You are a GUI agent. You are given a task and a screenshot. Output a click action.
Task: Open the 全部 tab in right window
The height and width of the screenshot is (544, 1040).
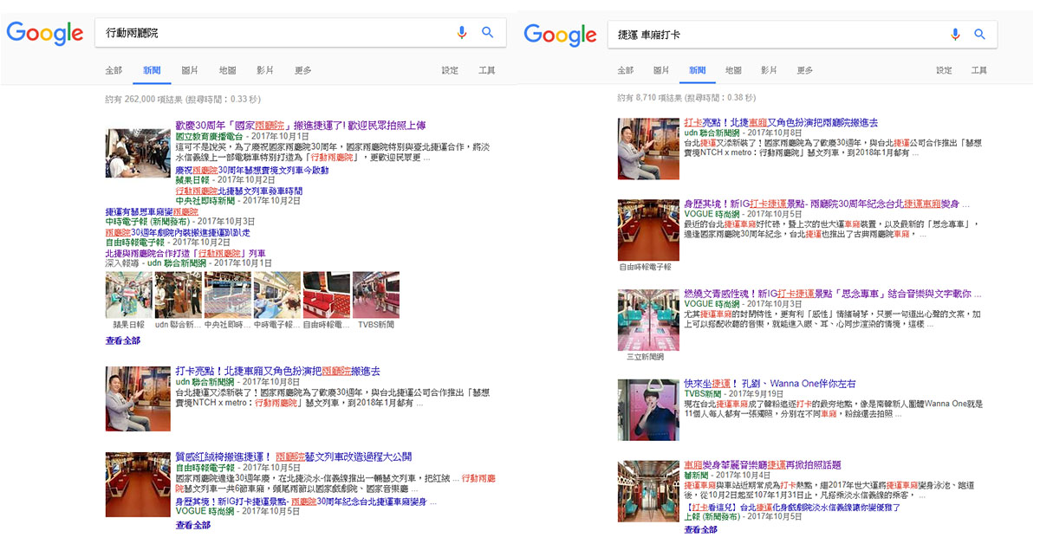625,70
